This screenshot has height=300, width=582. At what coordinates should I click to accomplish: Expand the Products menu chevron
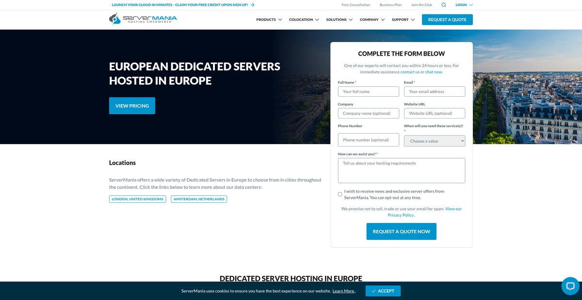280,20
